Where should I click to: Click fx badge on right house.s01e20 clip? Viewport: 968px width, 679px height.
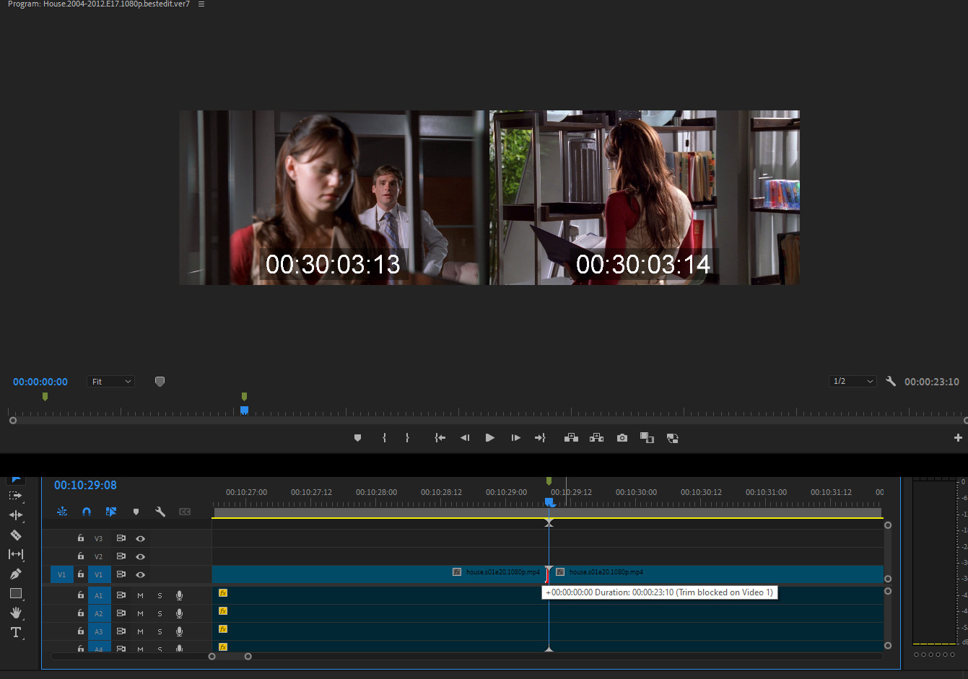560,572
